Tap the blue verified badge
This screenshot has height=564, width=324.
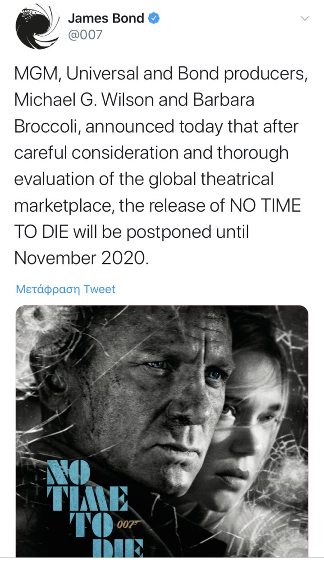[x=155, y=18]
